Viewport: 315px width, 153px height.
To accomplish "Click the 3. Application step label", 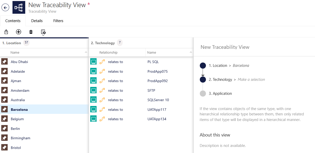I will pos(220,94).
